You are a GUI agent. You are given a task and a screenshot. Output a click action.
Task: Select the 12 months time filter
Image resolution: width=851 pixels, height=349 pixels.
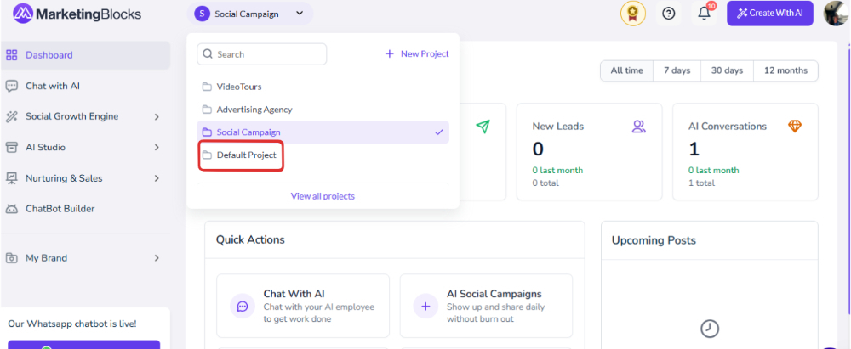point(785,70)
